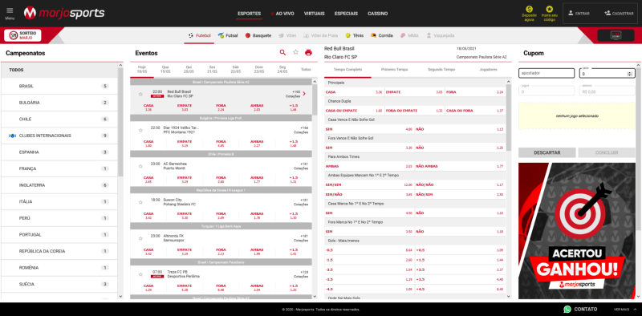Switch to the Jogadores tab

pos(487,70)
